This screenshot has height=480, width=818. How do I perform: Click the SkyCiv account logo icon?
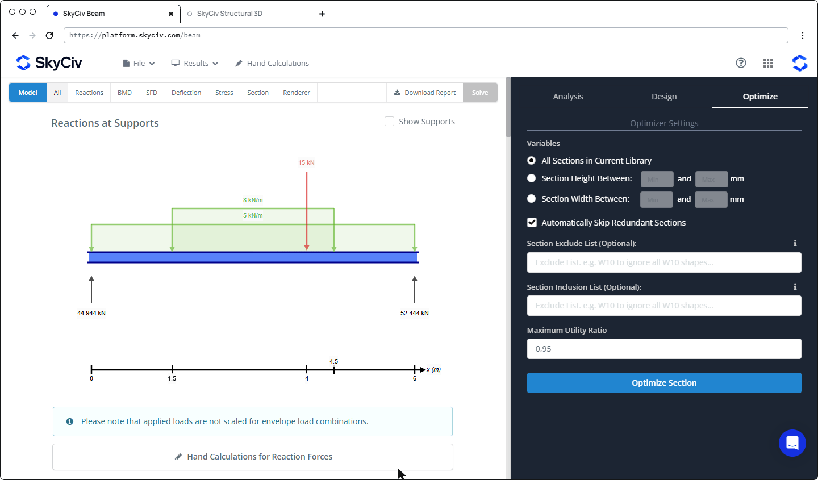coord(800,63)
